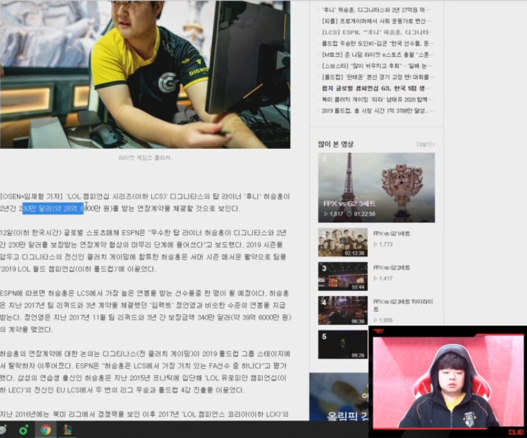Viewport: 527px width, 438px height.
Task: Click the green circle app taskbar icon
Action: click(x=24, y=430)
